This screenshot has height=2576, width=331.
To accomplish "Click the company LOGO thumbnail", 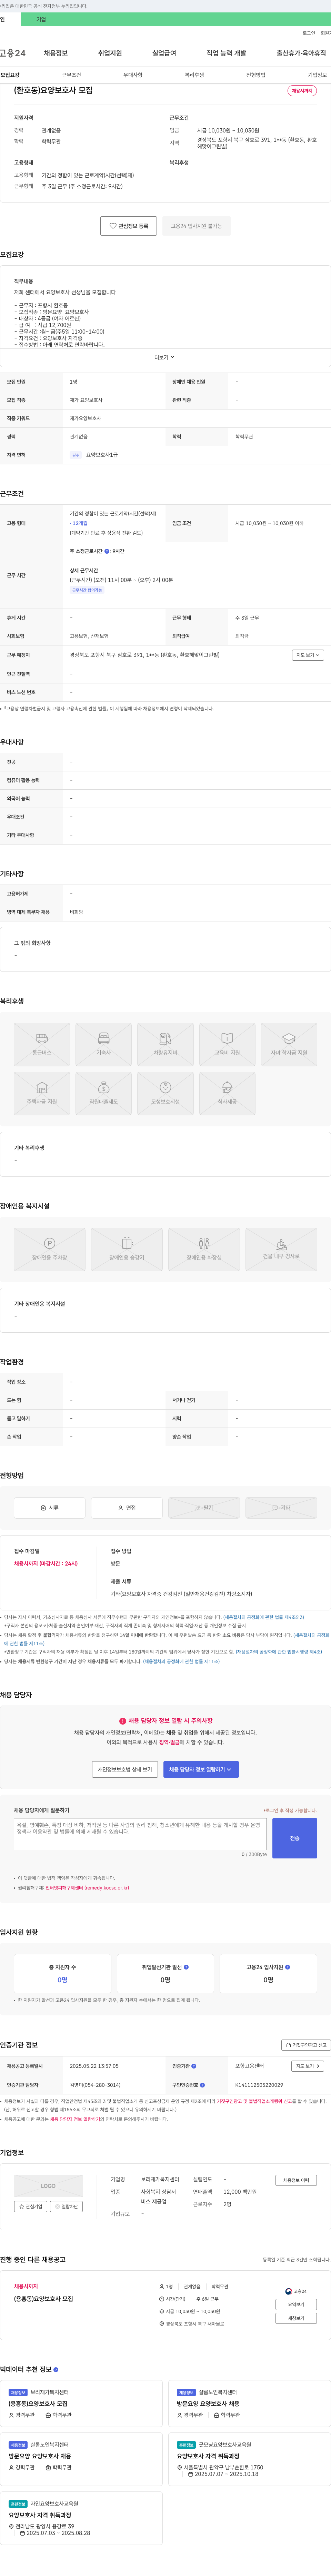I will click(48, 2186).
